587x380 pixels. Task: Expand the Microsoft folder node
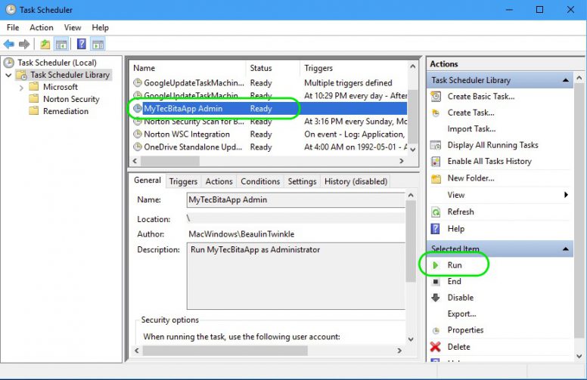[21, 88]
